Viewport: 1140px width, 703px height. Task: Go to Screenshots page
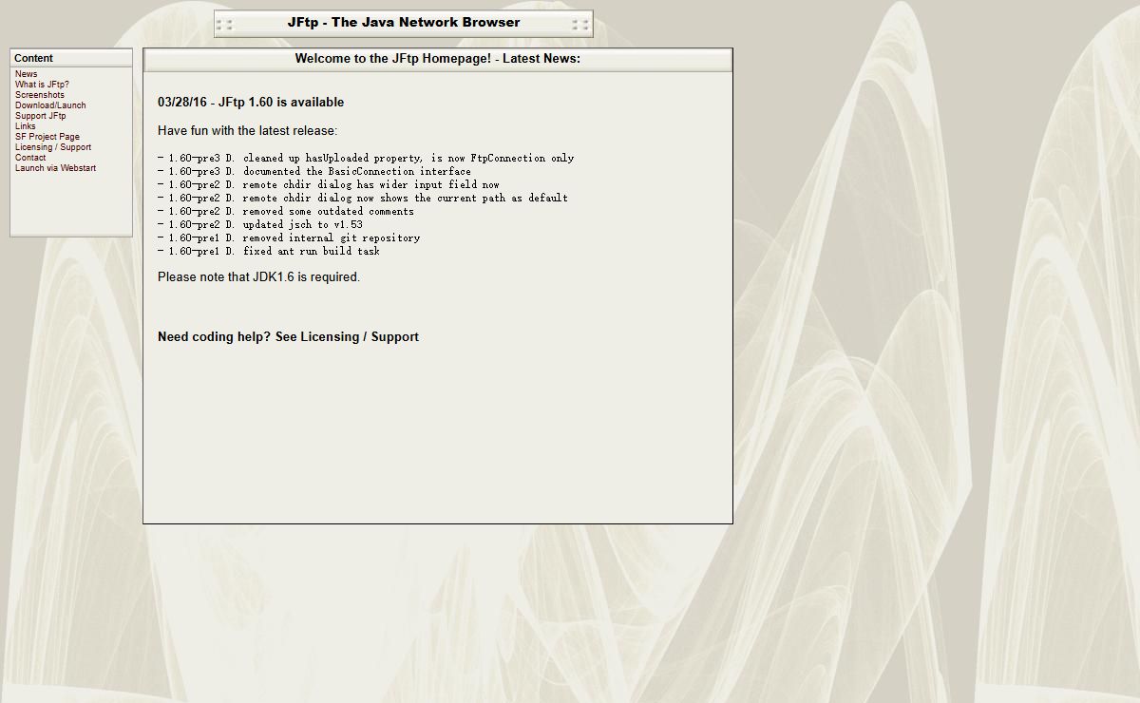(40, 95)
